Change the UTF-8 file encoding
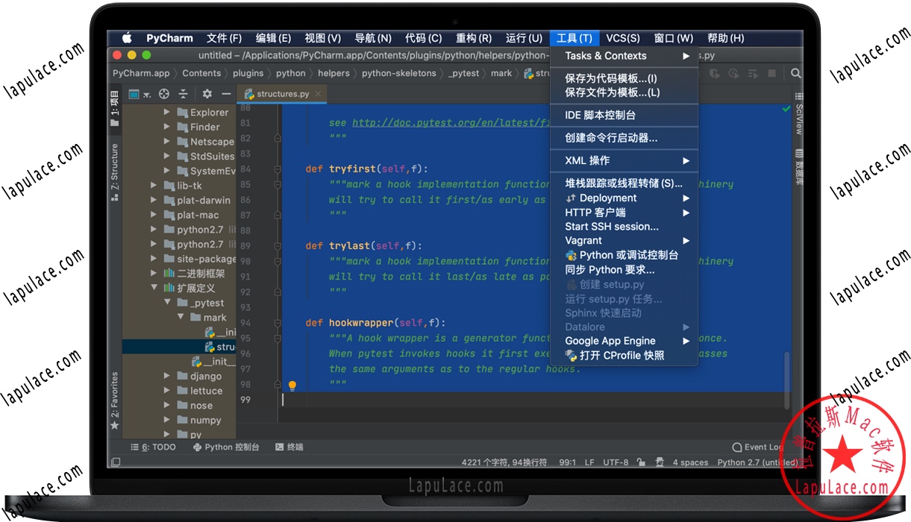Screen dimensions: 911x522 616,462
